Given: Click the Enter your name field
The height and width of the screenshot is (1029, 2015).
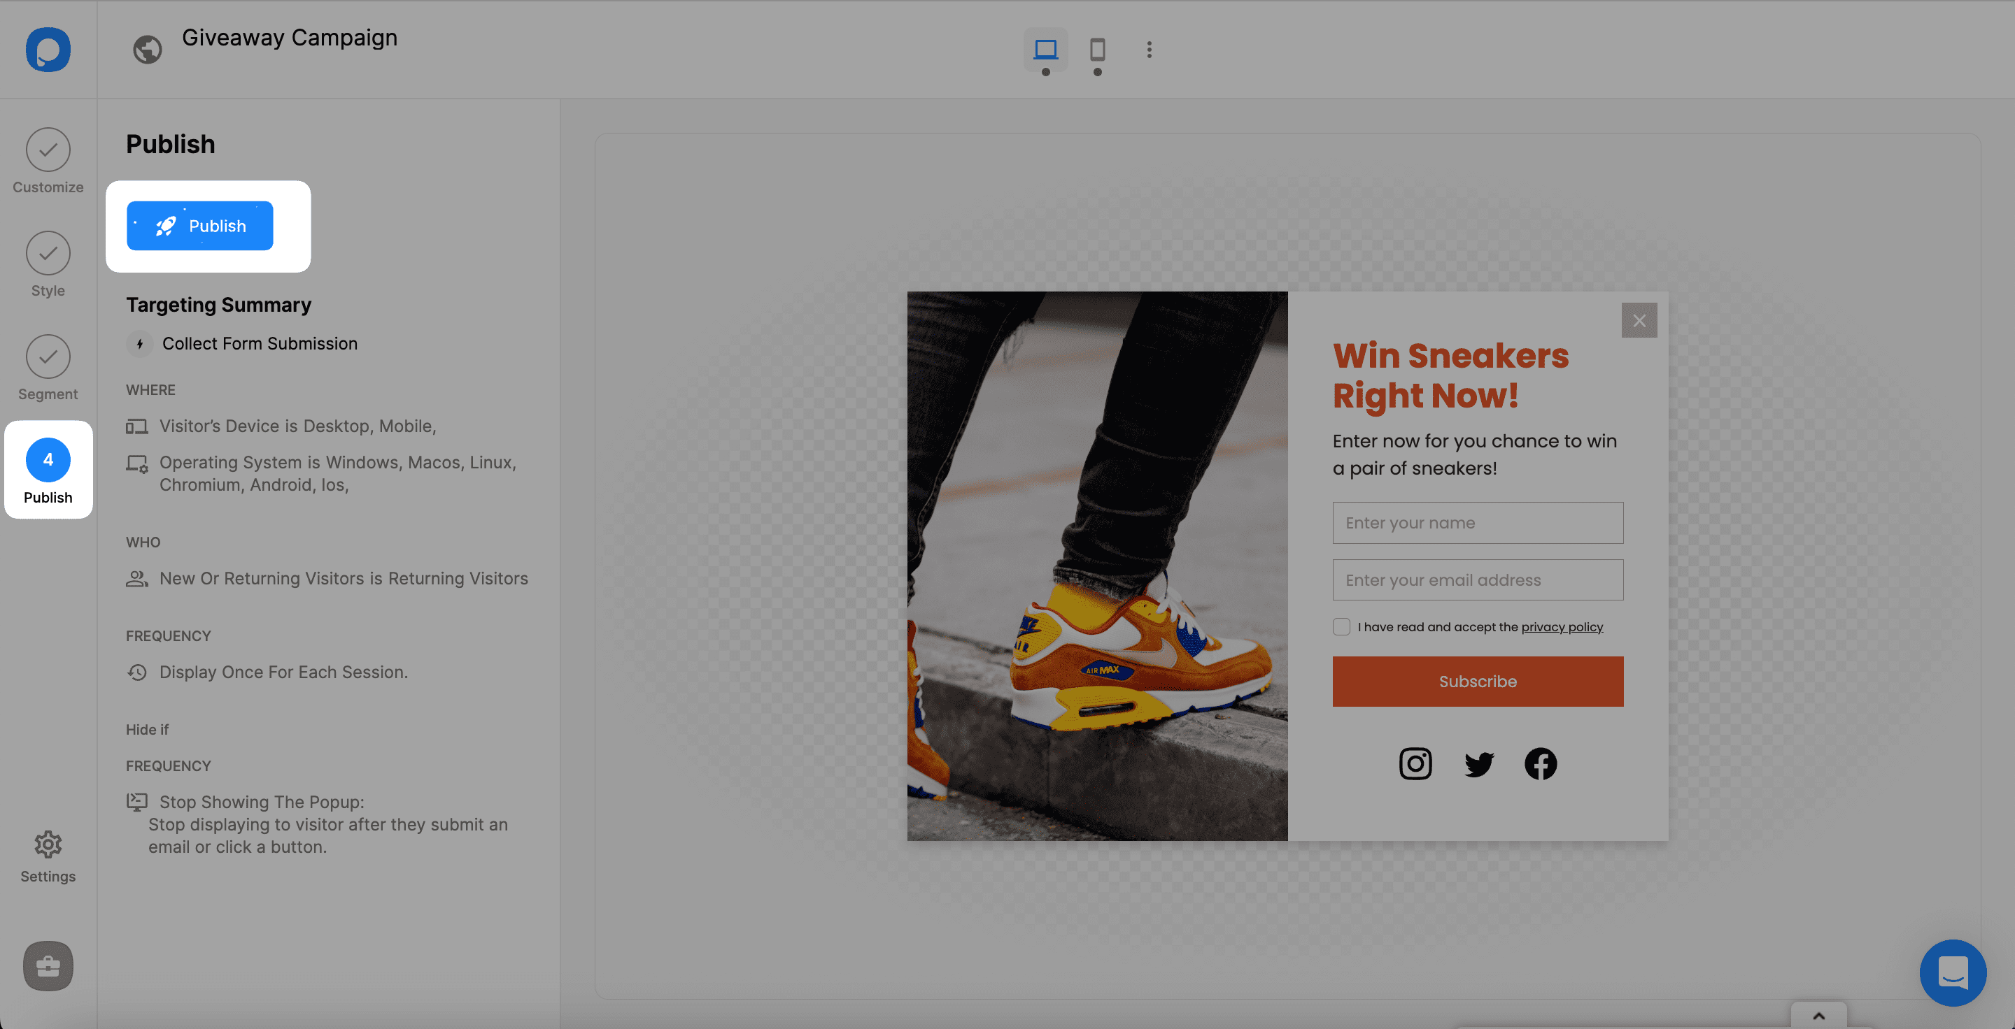Looking at the screenshot, I should 1478,523.
